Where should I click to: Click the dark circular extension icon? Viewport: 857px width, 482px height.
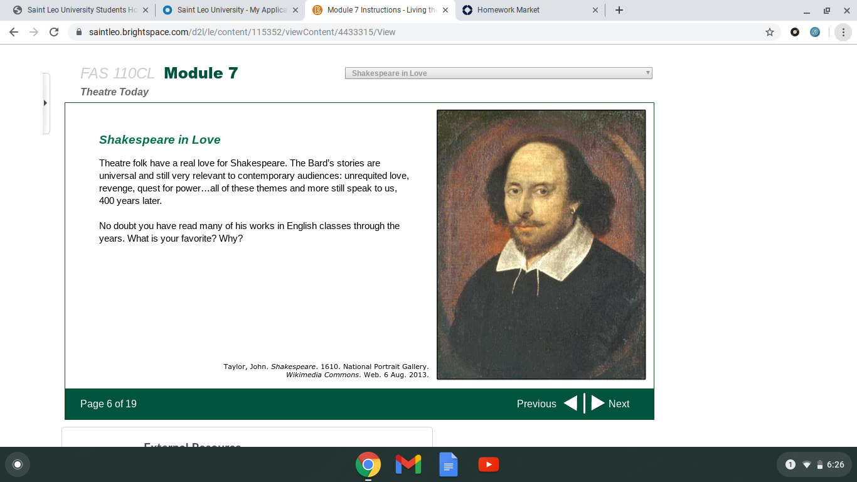click(795, 32)
